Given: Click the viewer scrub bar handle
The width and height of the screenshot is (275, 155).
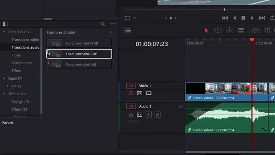Looking at the screenshot, I should coord(224,10).
